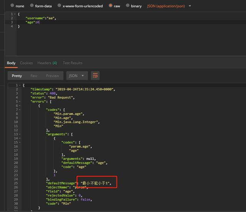
Task: Click the Pretty view button
Action: [17, 76]
